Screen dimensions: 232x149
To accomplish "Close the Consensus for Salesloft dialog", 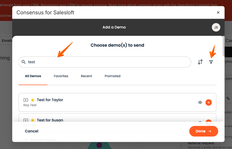I will 218,12.
